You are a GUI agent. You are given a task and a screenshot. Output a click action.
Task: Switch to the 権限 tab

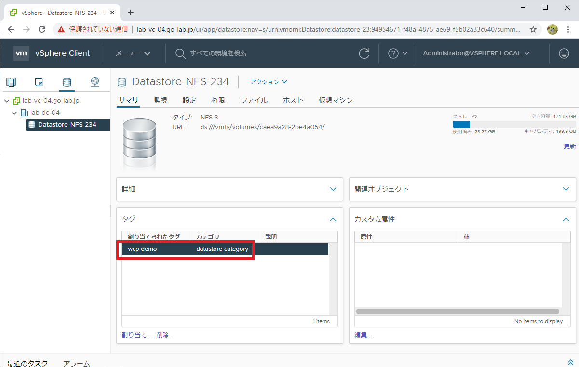click(218, 100)
